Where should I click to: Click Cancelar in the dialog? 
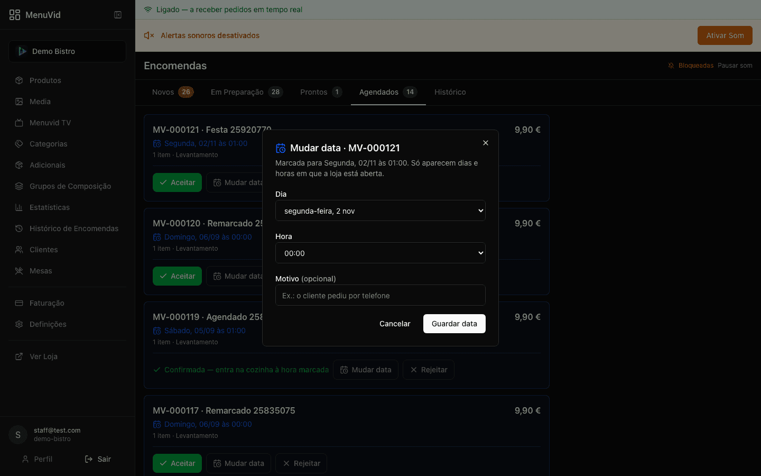point(395,324)
